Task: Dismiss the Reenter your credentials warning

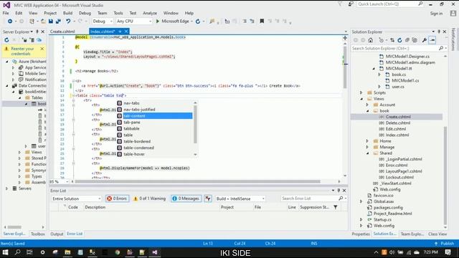Action: [42, 49]
